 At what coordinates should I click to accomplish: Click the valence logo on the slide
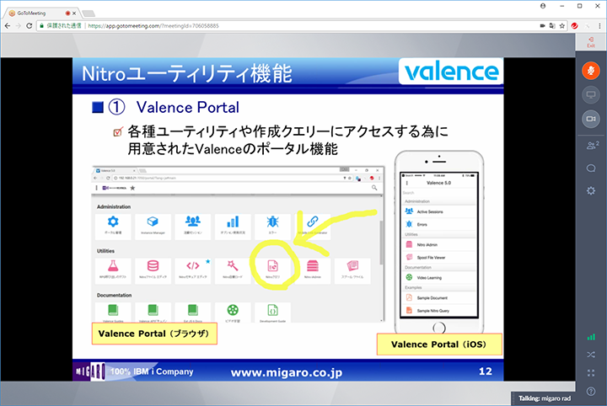point(451,71)
